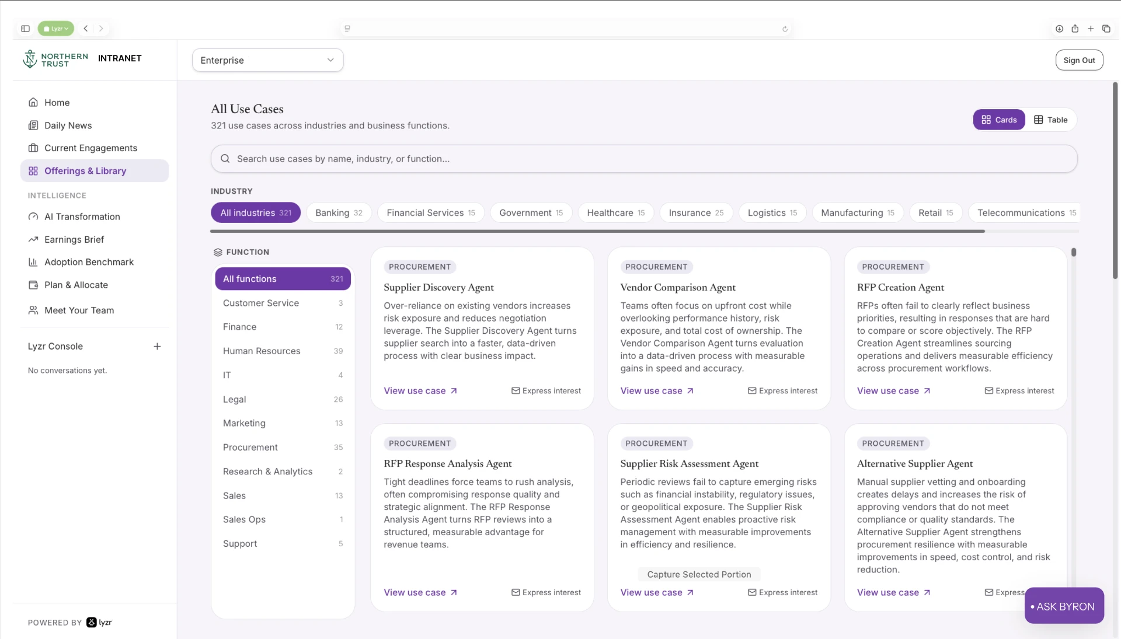Choose the Customer Service function

click(x=283, y=303)
